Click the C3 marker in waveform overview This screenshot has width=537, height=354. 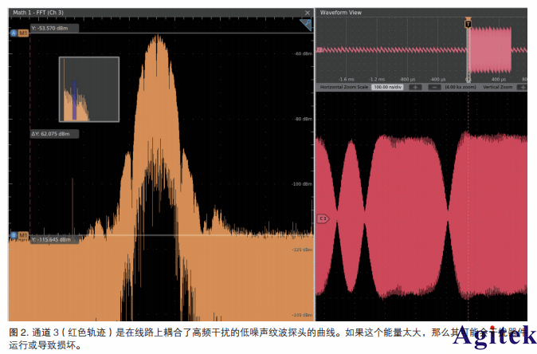click(319, 49)
